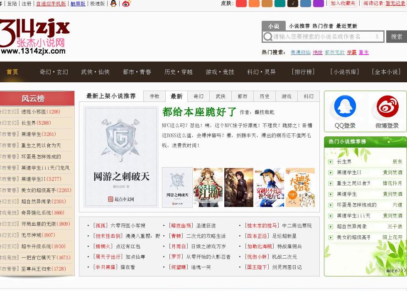The width and height of the screenshot is (407, 291).
Task: Open 六零符医小军嫂 novel link
Action: click(128, 225)
